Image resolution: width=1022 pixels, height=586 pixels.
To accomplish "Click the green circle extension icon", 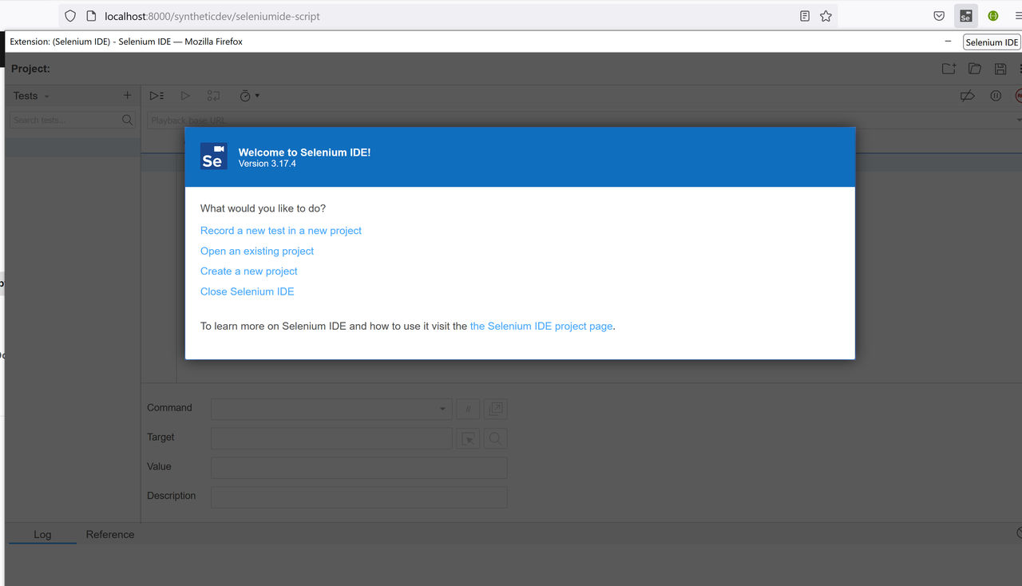I will pyautogui.click(x=993, y=16).
